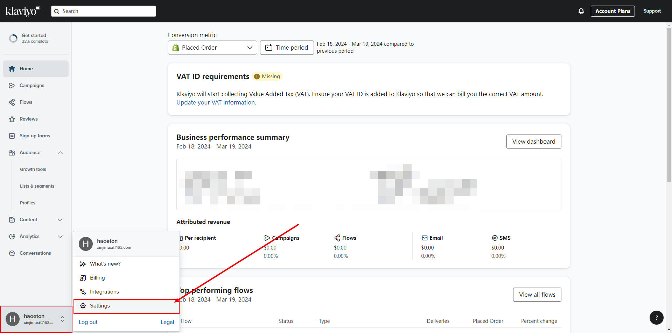Viewport: 672px width, 333px height.
Task: Click the Home sidebar icon
Action: tap(12, 69)
